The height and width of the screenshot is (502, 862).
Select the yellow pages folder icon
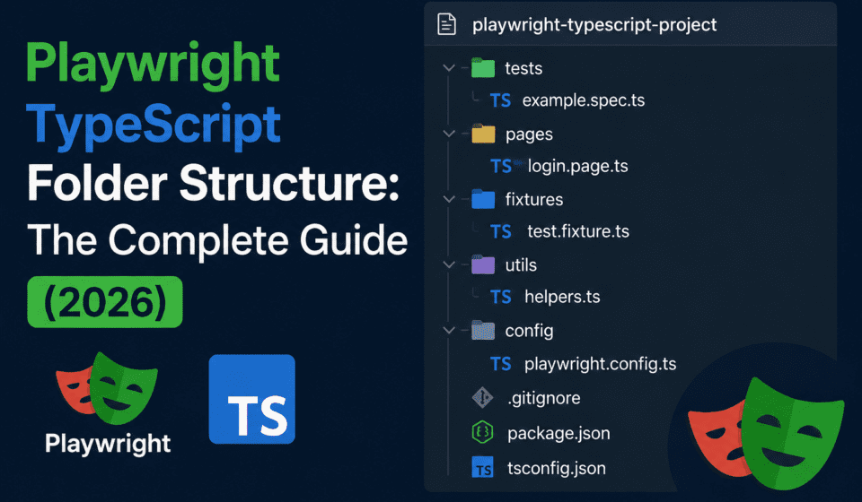pos(483,134)
